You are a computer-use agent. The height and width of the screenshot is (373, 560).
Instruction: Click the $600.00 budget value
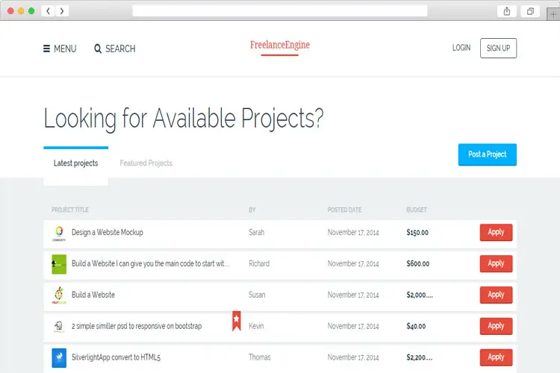coord(418,264)
